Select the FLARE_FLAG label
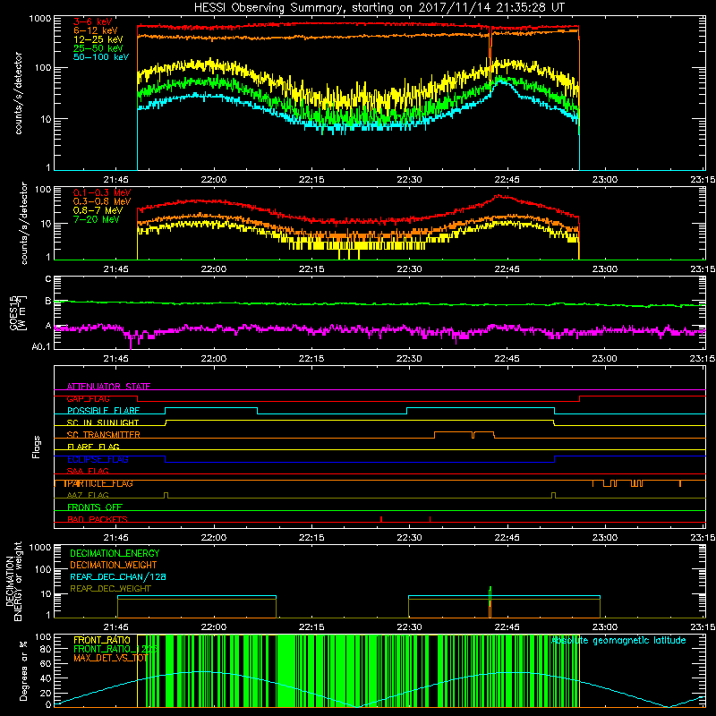This screenshot has height=716, width=716. (93, 447)
